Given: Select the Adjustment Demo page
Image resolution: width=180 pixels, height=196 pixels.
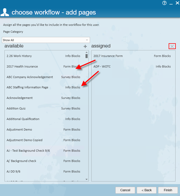Looking at the screenshot, I should pyautogui.click(x=43, y=130).
